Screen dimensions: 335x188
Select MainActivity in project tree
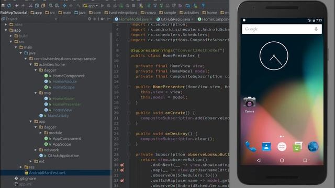coord(58,116)
